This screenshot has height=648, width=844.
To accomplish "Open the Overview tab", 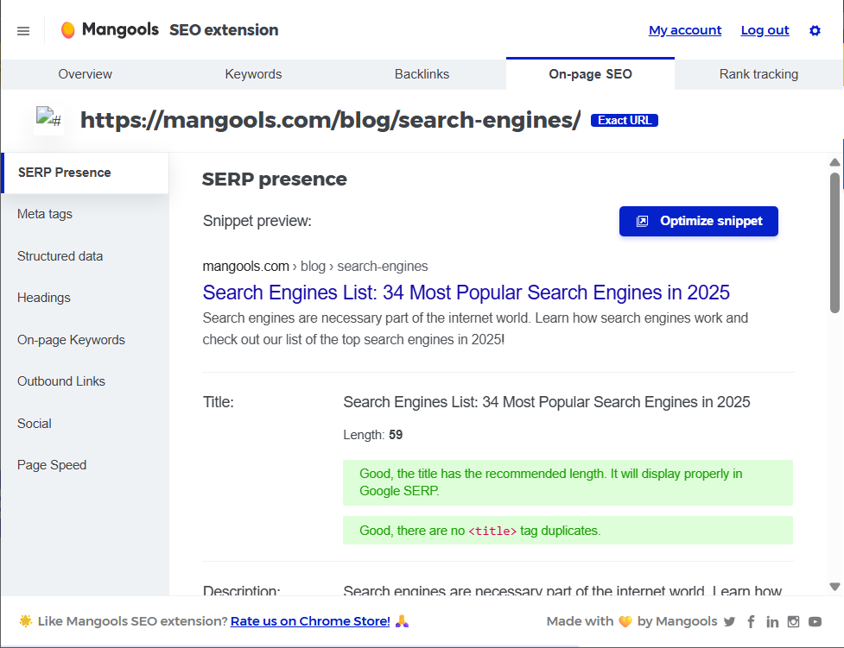I will click(x=85, y=74).
